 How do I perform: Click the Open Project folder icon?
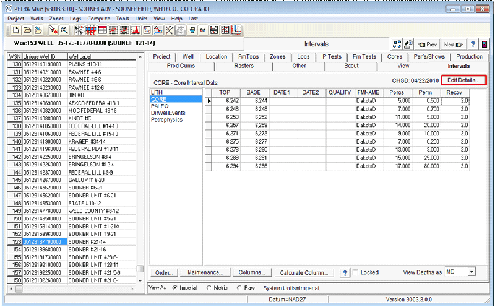tap(27, 30)
